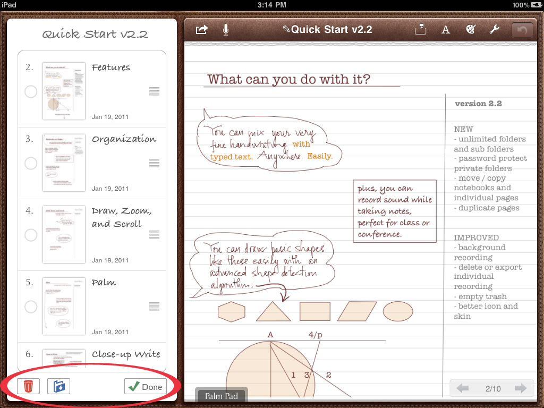Viewport: 544px width, 408px height.
Task: Go to next page arrow
Action: coord(521,388)
